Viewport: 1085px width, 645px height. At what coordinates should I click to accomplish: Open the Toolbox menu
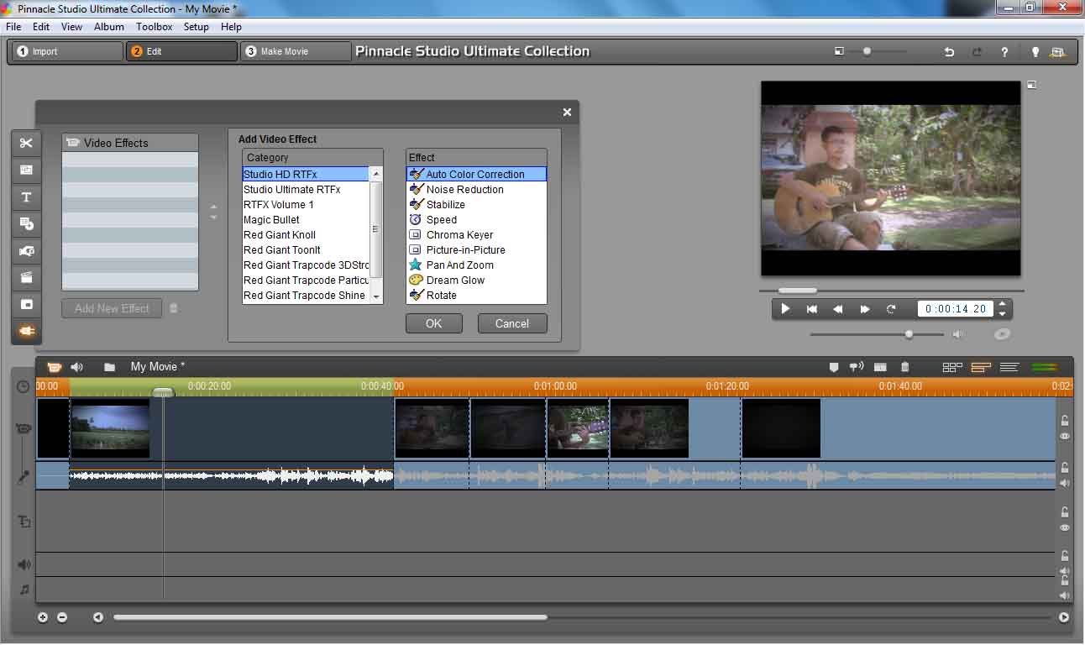tap(155, 27)
